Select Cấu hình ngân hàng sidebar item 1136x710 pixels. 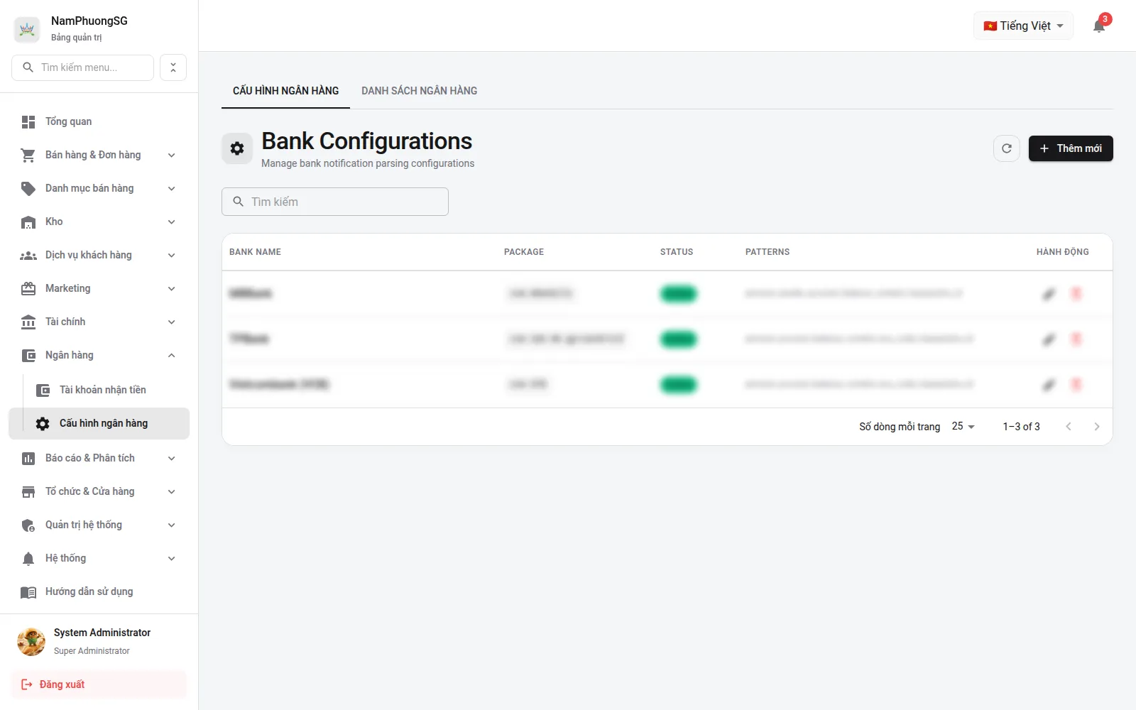coord(99,423)
